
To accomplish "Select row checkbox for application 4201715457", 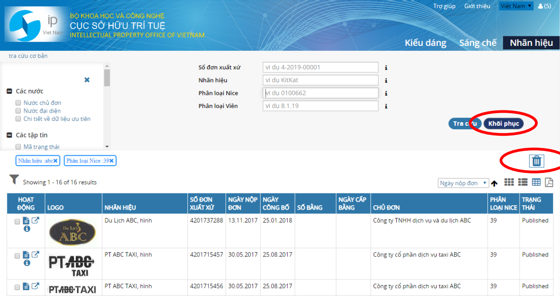I will coord(17,256).
